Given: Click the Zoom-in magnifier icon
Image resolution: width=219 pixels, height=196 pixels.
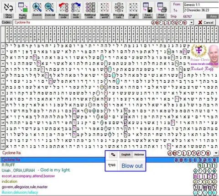Looking at the screenshot, I should tap(37, 8).
